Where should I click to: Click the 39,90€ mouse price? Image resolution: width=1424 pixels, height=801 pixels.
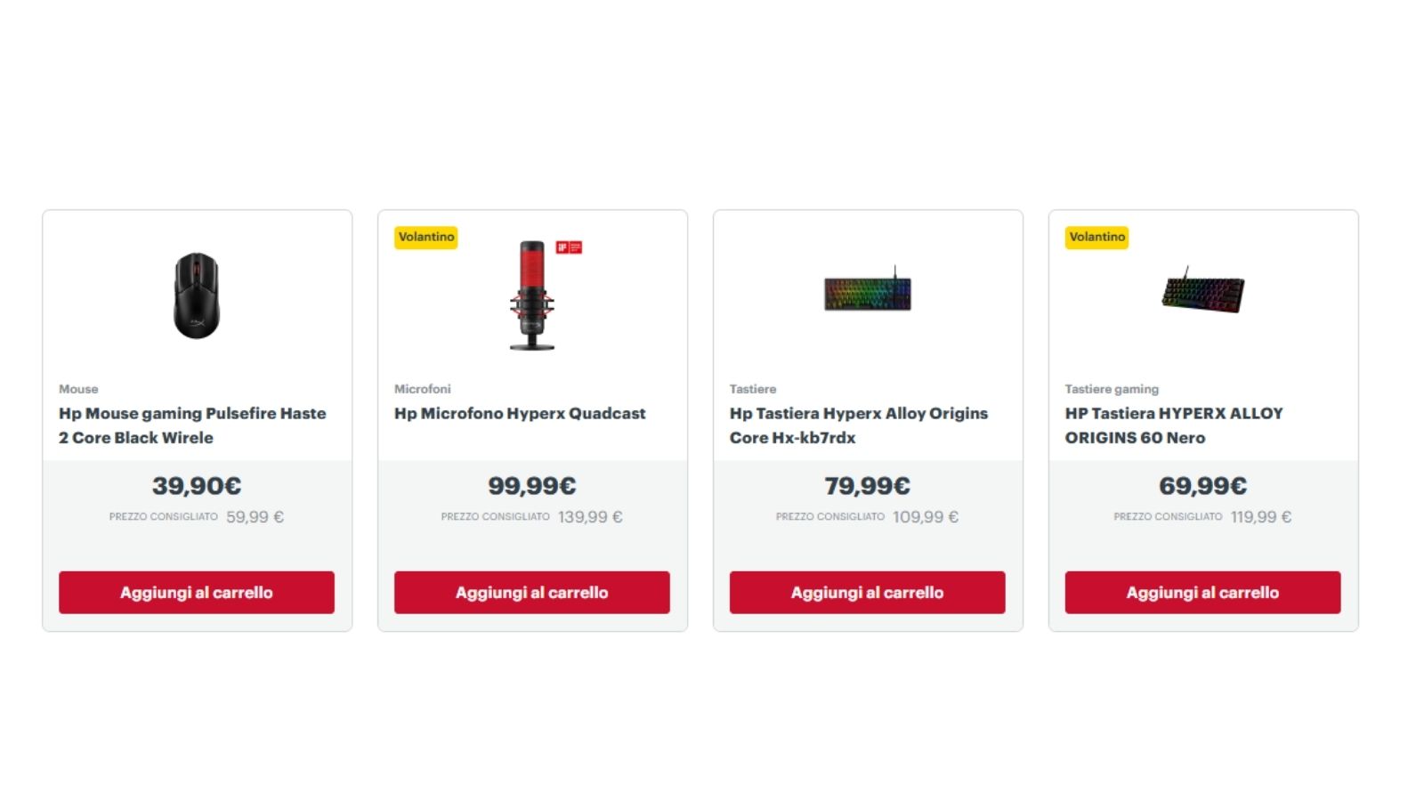pos(197,486)
